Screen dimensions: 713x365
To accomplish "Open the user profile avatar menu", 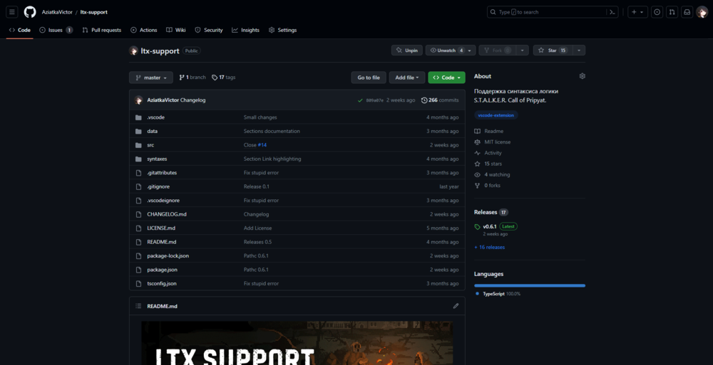I will 702,12.
